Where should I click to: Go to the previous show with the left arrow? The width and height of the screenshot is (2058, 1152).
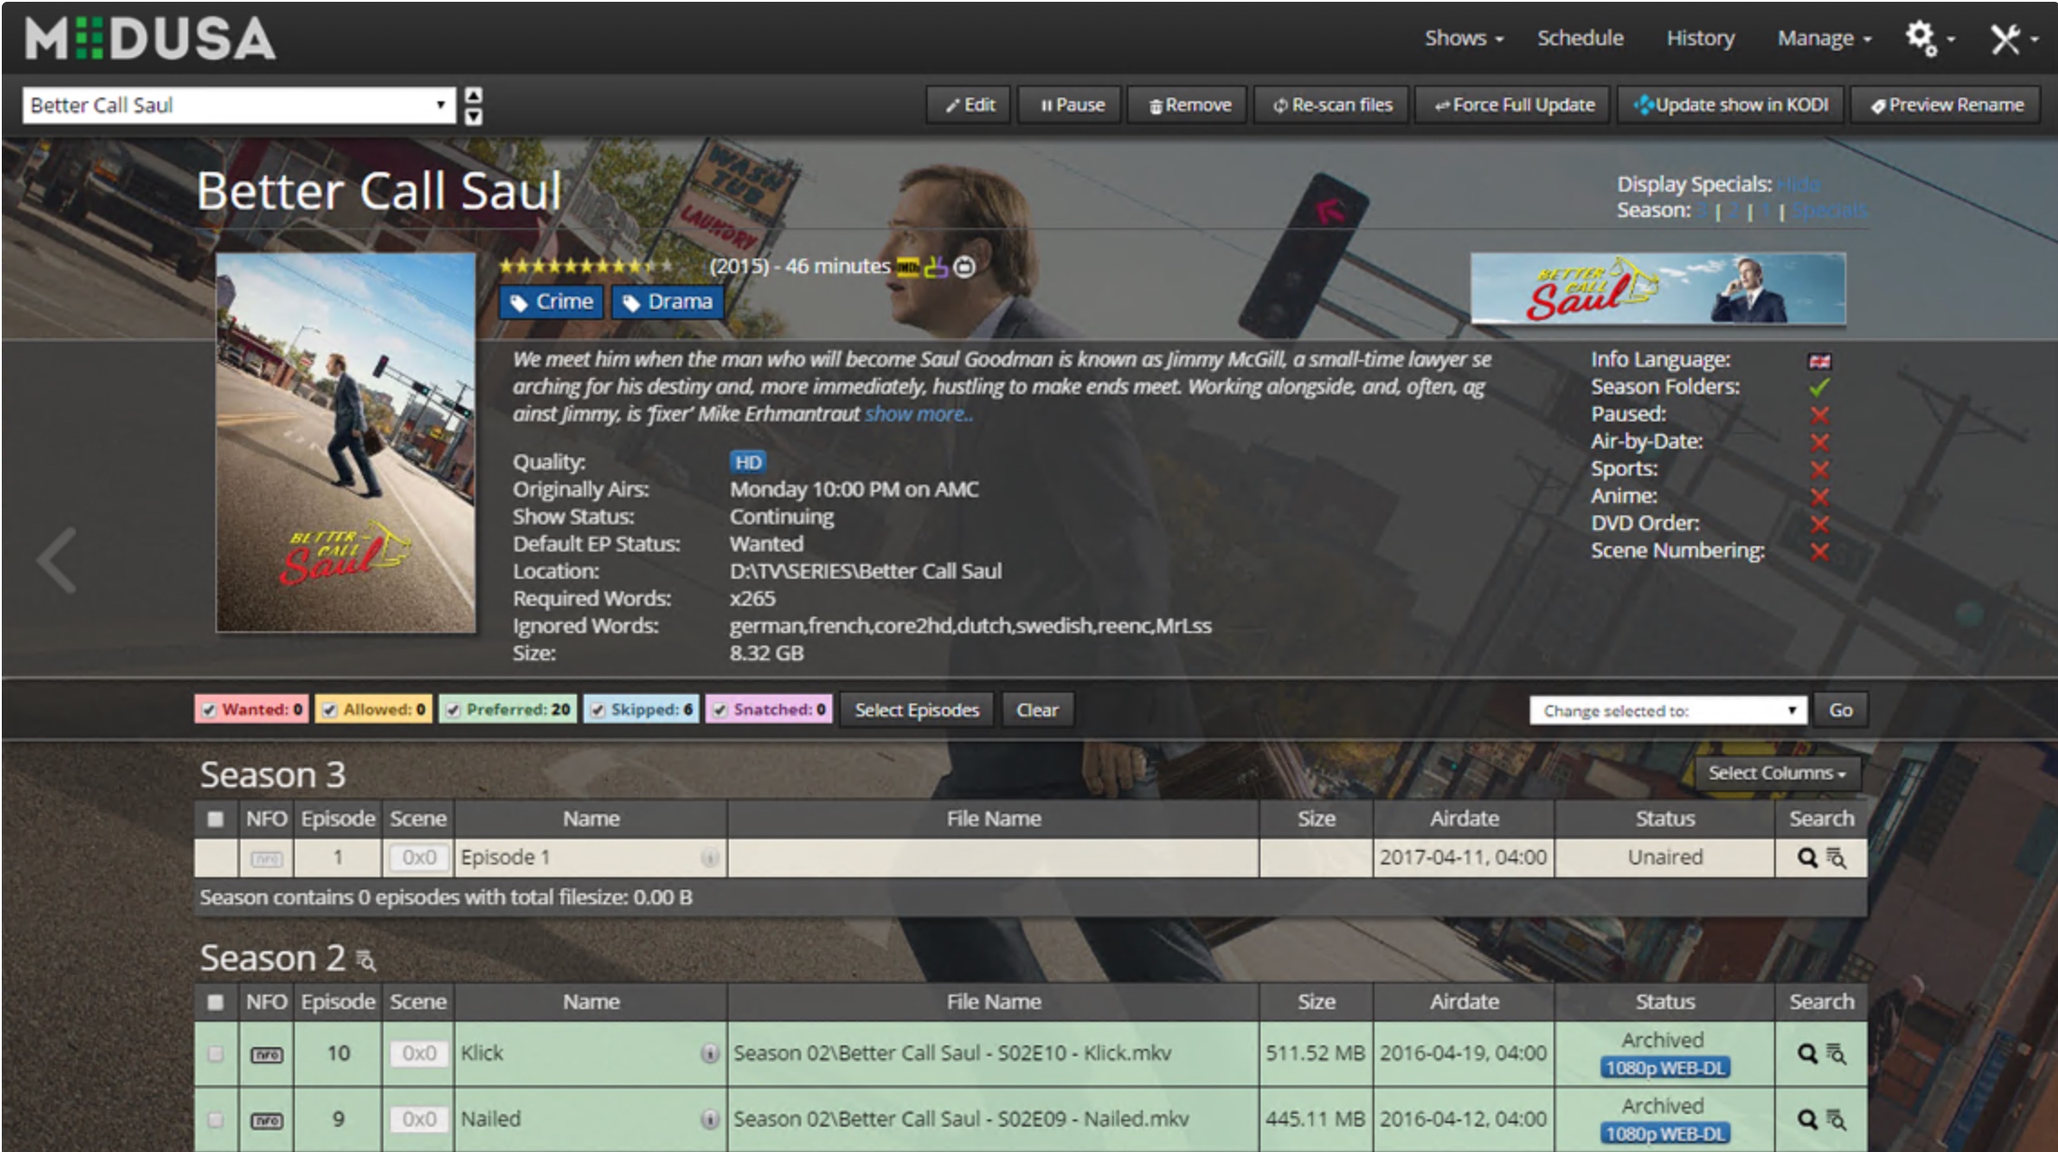(57, 561)
